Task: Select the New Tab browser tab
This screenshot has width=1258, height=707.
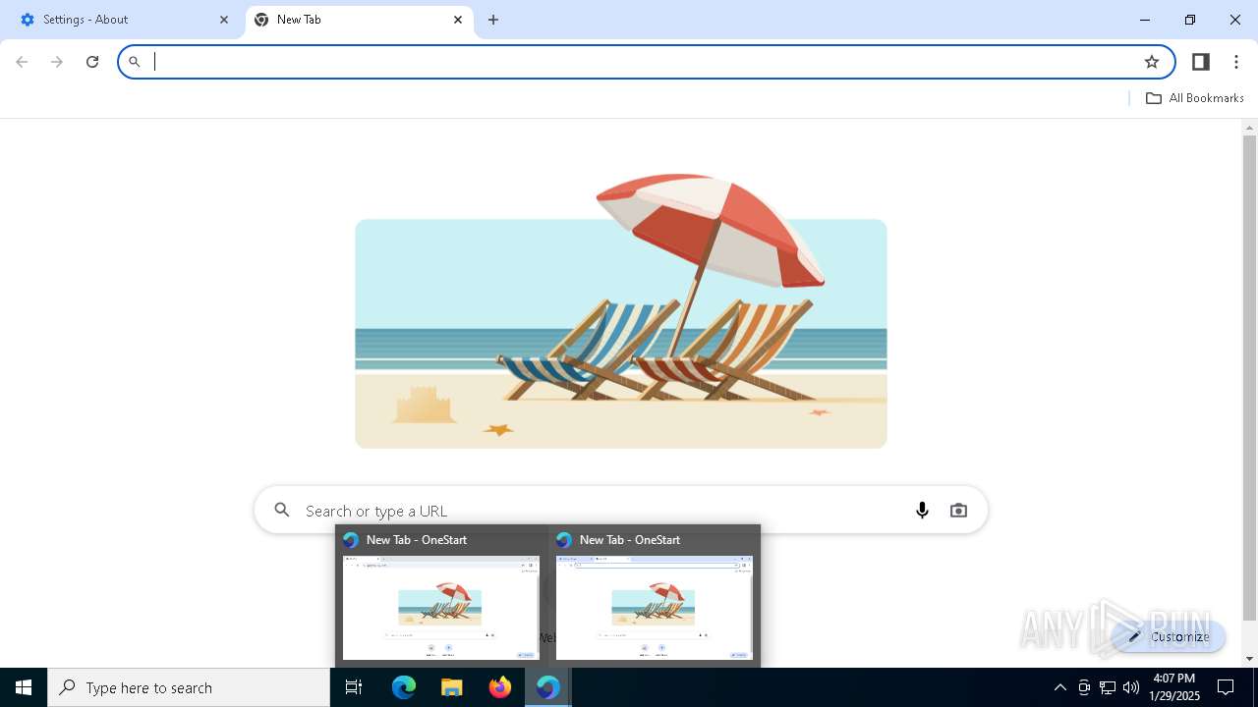Action: [x=359, y=20]
